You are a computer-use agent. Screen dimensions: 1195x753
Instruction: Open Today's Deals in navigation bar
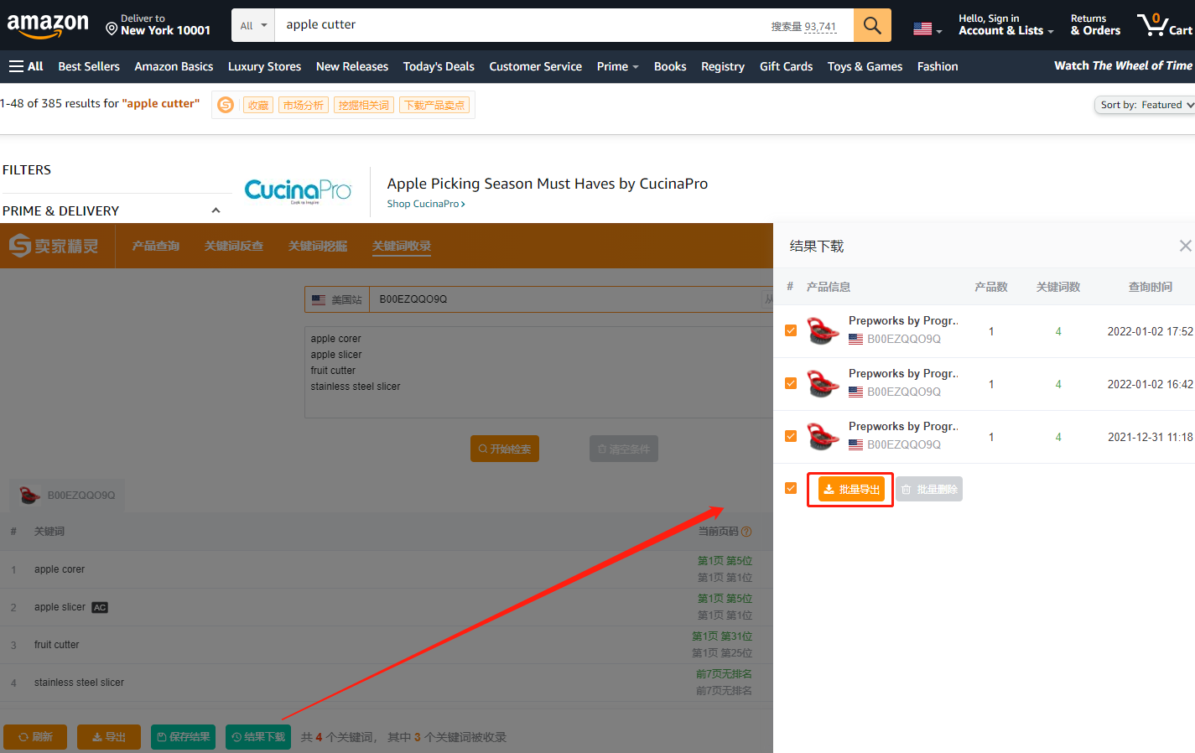click(x=438, y=66)
